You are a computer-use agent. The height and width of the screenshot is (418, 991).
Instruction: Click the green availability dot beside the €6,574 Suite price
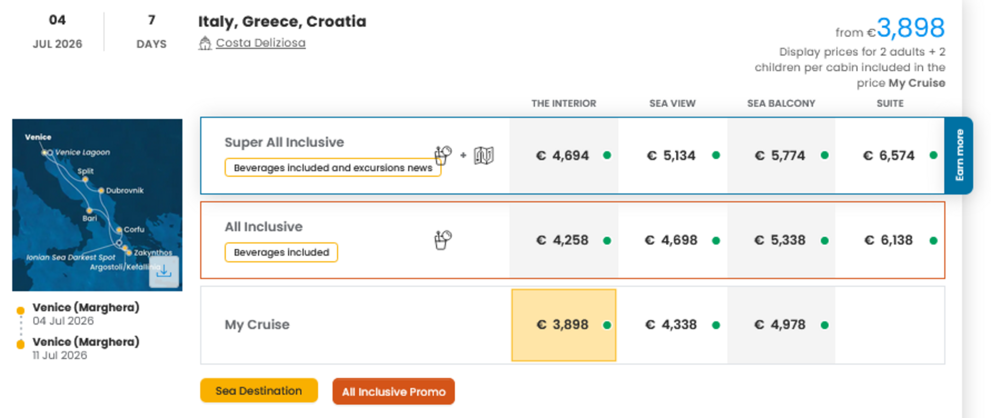(933, 155)
